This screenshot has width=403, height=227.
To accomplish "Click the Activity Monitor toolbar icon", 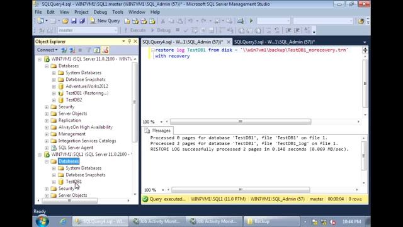I will pyautogui.click(x=241, y=21).
